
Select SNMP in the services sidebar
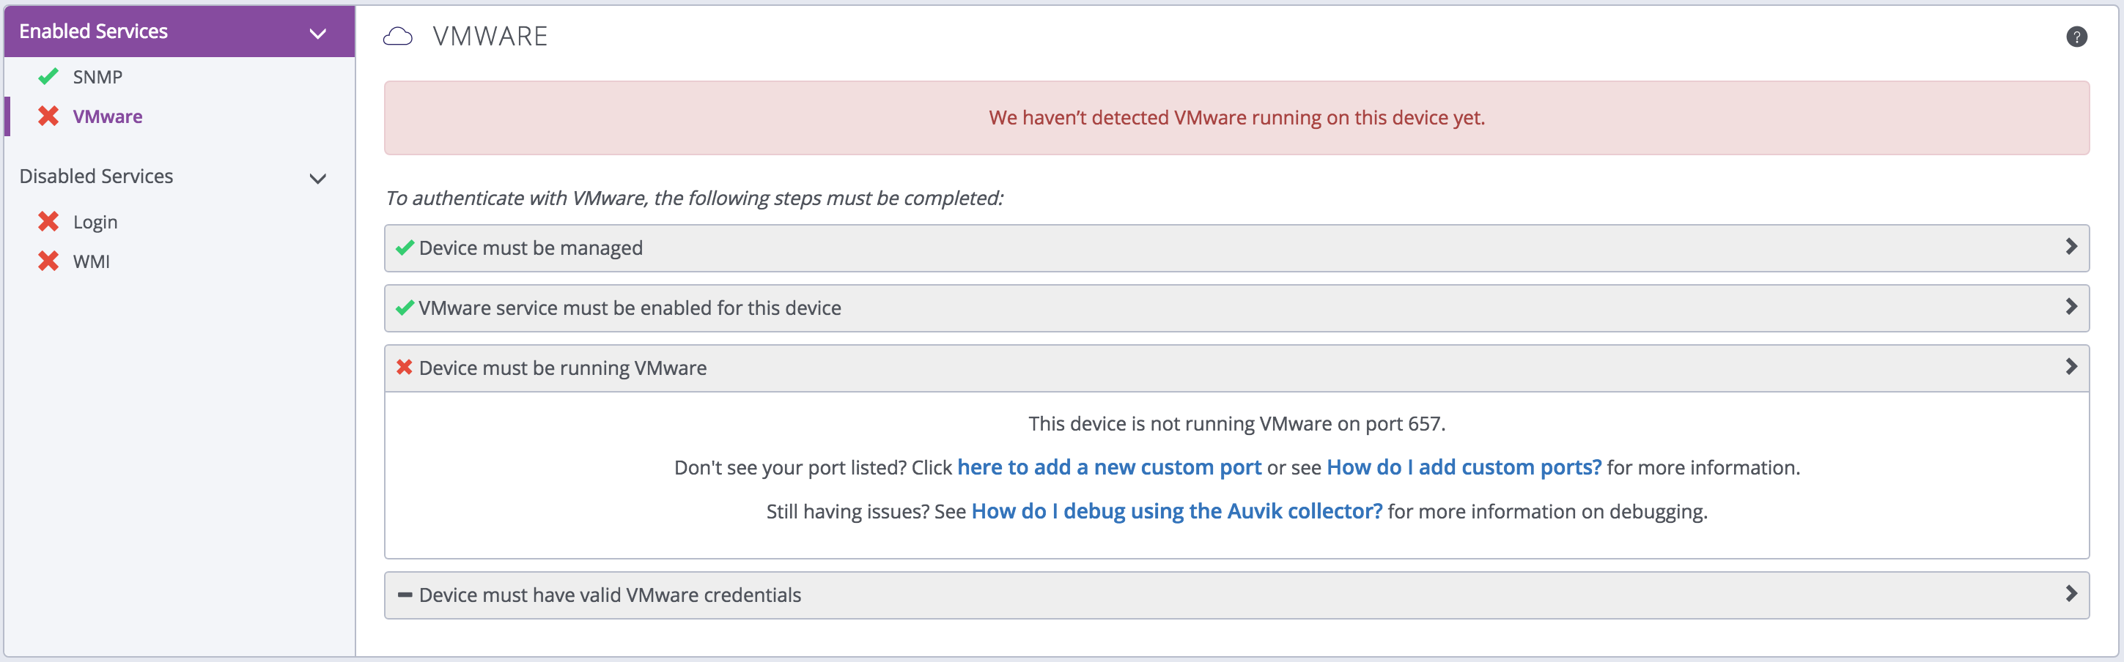pyautogui.click(x=97, y=78)
